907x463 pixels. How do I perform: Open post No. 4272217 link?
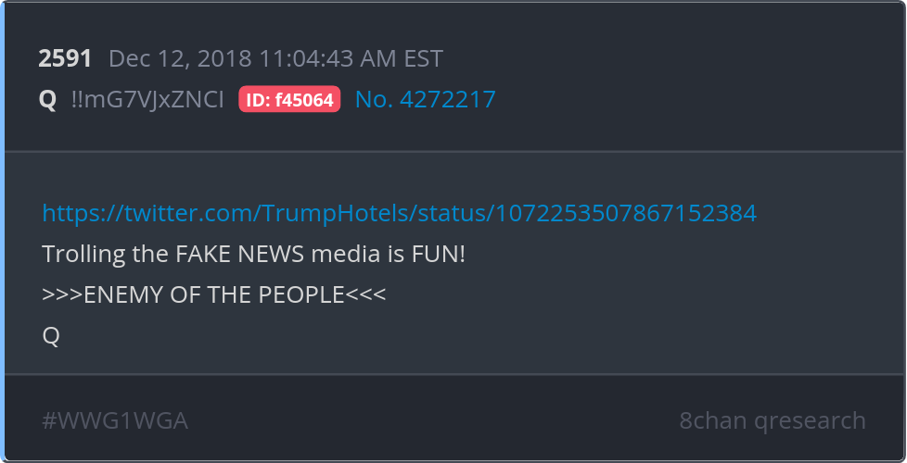click(x=425, y=99)
